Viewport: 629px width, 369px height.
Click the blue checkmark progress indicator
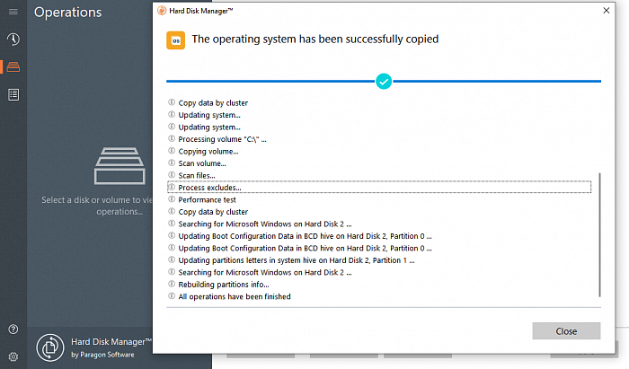[384, 82]
